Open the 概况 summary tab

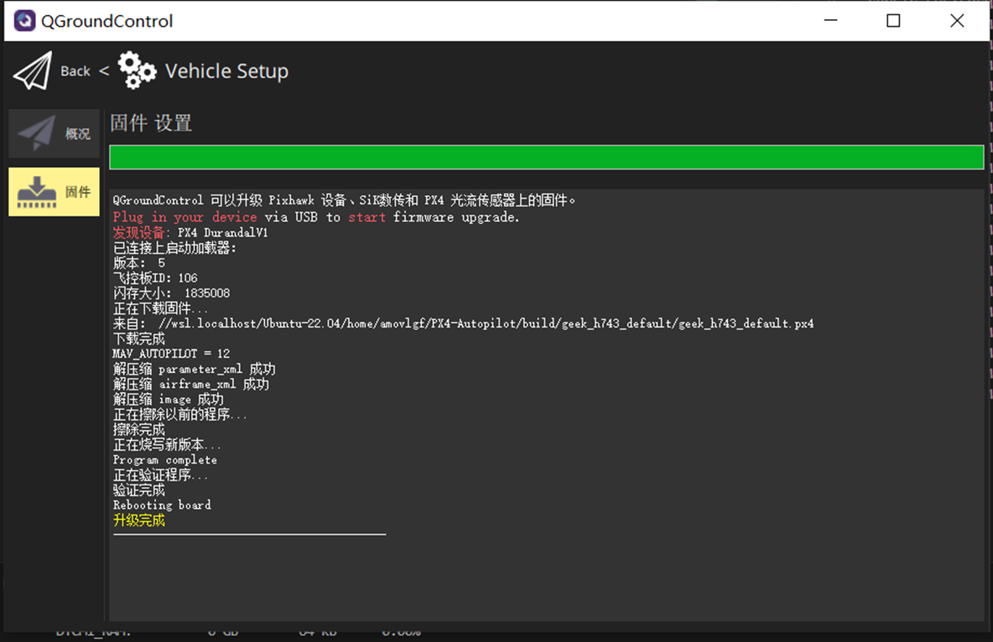[54, 133]
